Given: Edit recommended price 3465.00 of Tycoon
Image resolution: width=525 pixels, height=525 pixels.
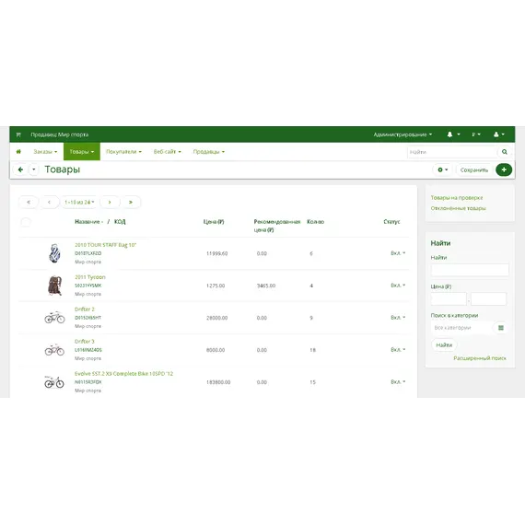Looking at the screenshot, I should (266, 286).
